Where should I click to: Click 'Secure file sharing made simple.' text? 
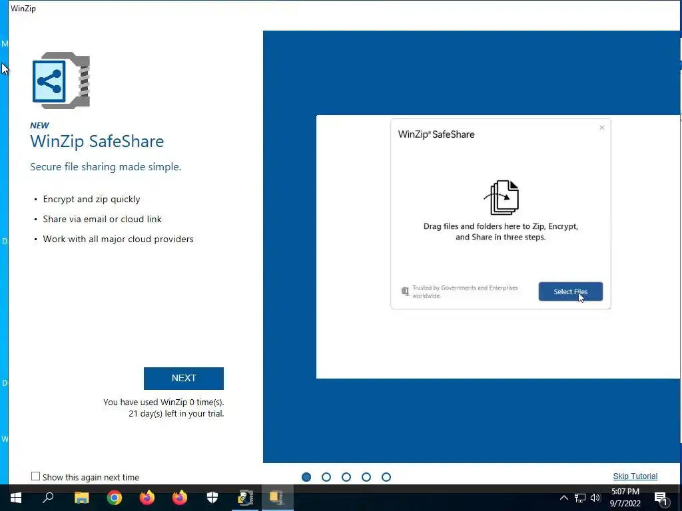(x=106, y=167)
